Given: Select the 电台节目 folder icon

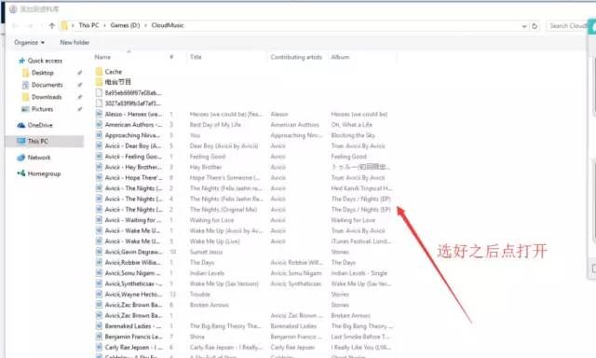Looking at the screenshot, I should pyautogui.click(x=100, y=82).
